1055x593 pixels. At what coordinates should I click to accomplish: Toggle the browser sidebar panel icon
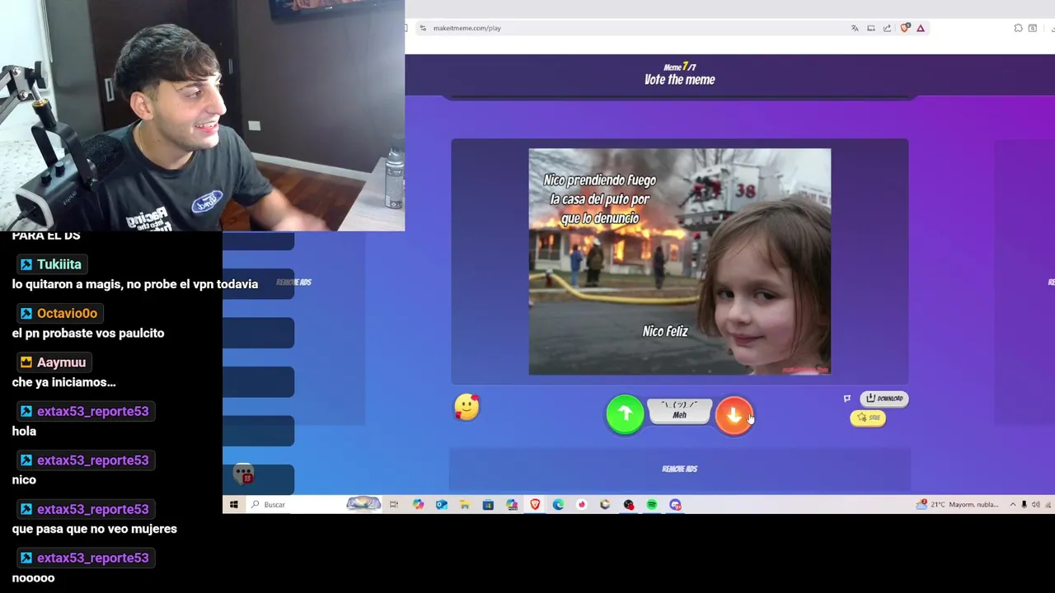click(x=1032, y=28)
